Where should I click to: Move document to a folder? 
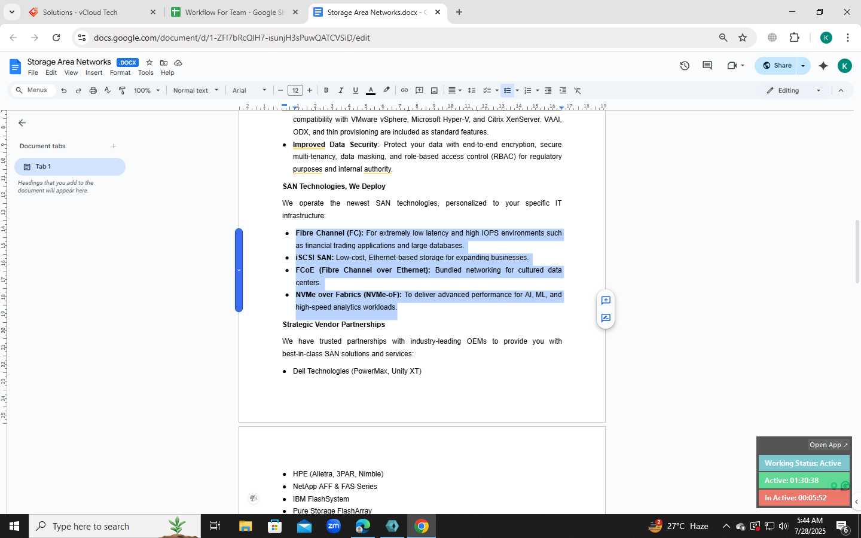[x=163, y=62]
